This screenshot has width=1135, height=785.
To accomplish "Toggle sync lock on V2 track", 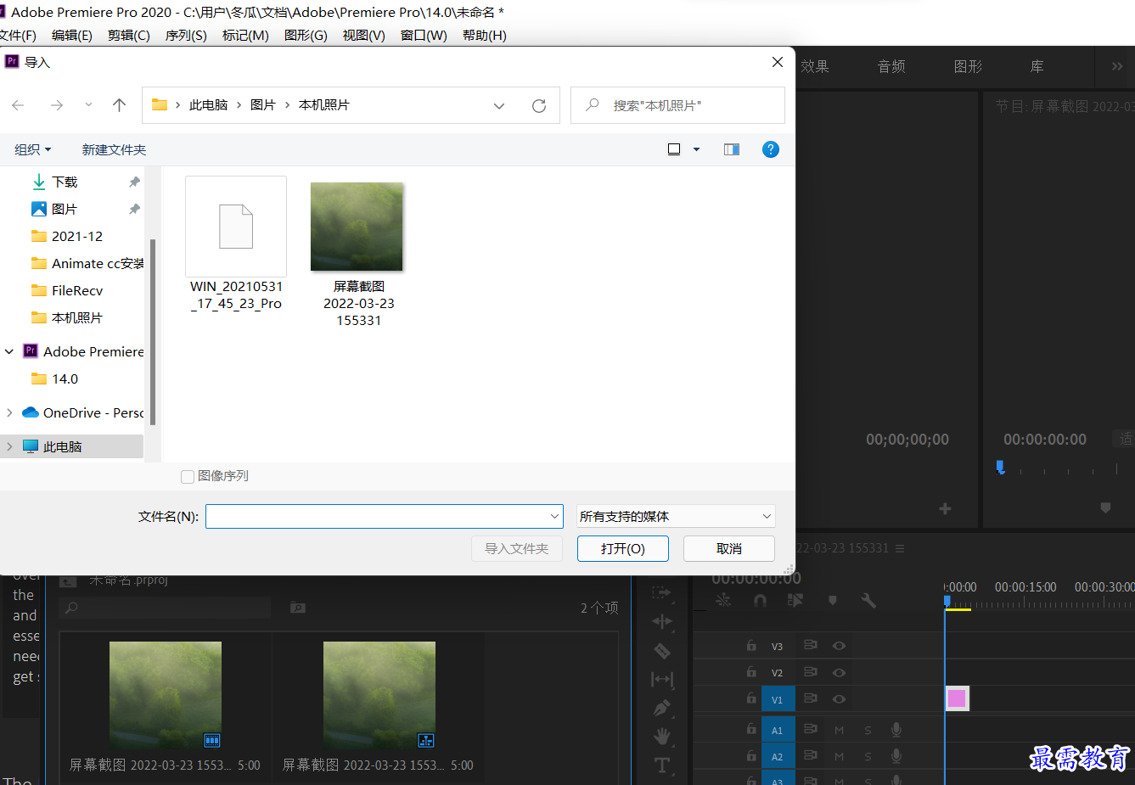I will (x=811, y=672).
